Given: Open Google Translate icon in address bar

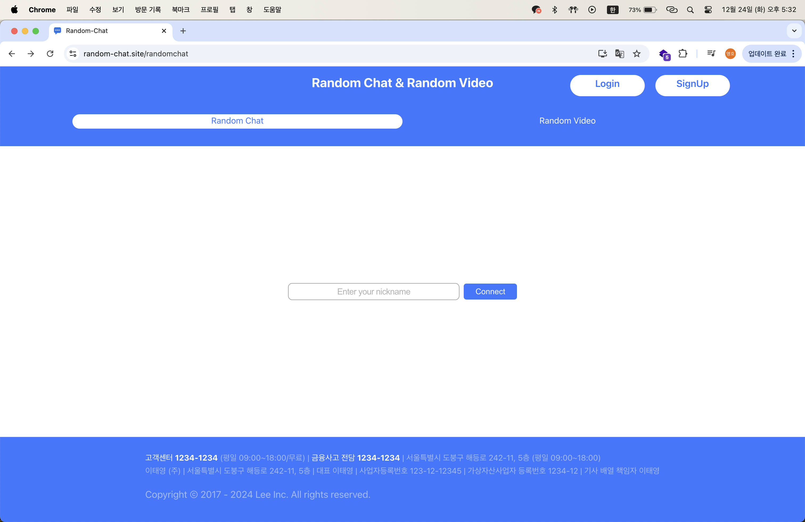Looking at the screenshot, I should 620,54.
